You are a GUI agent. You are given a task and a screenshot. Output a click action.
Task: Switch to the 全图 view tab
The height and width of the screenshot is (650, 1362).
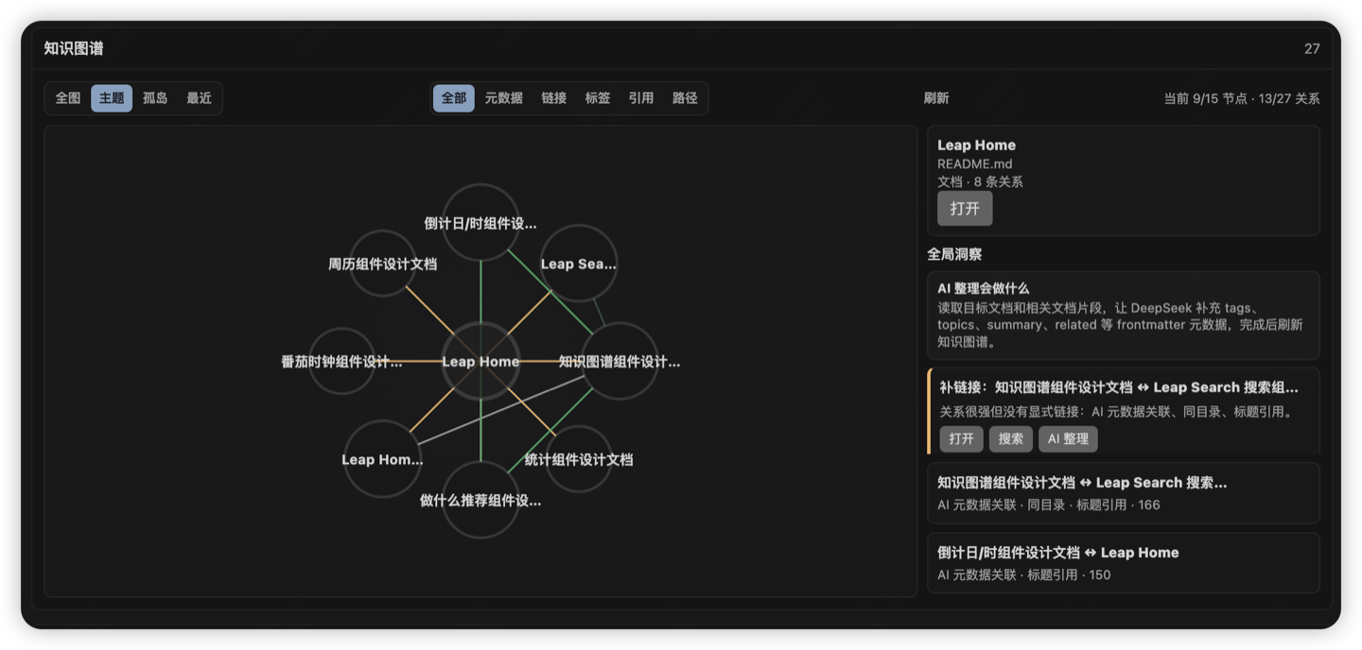68,98
